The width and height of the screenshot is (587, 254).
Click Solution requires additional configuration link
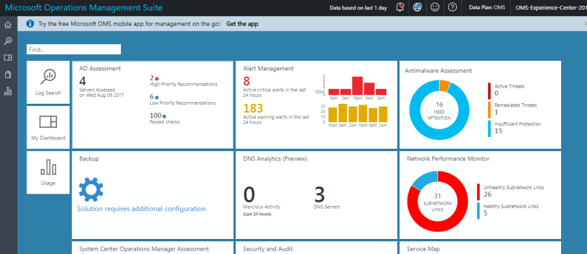(x=142, y=209)
